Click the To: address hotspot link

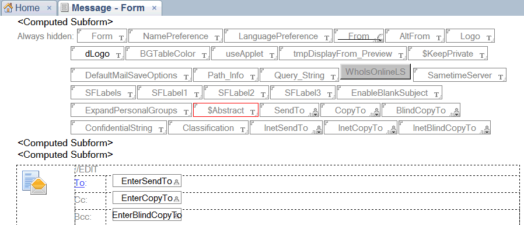click(x=80, y=183)
